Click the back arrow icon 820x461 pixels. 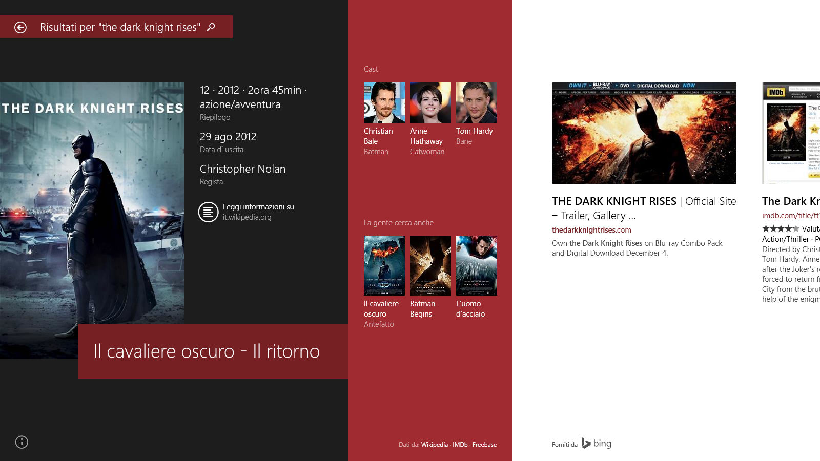tap(20, 27)
